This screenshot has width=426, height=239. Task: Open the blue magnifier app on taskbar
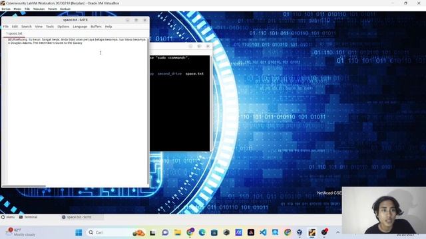[x=275, y=232]
